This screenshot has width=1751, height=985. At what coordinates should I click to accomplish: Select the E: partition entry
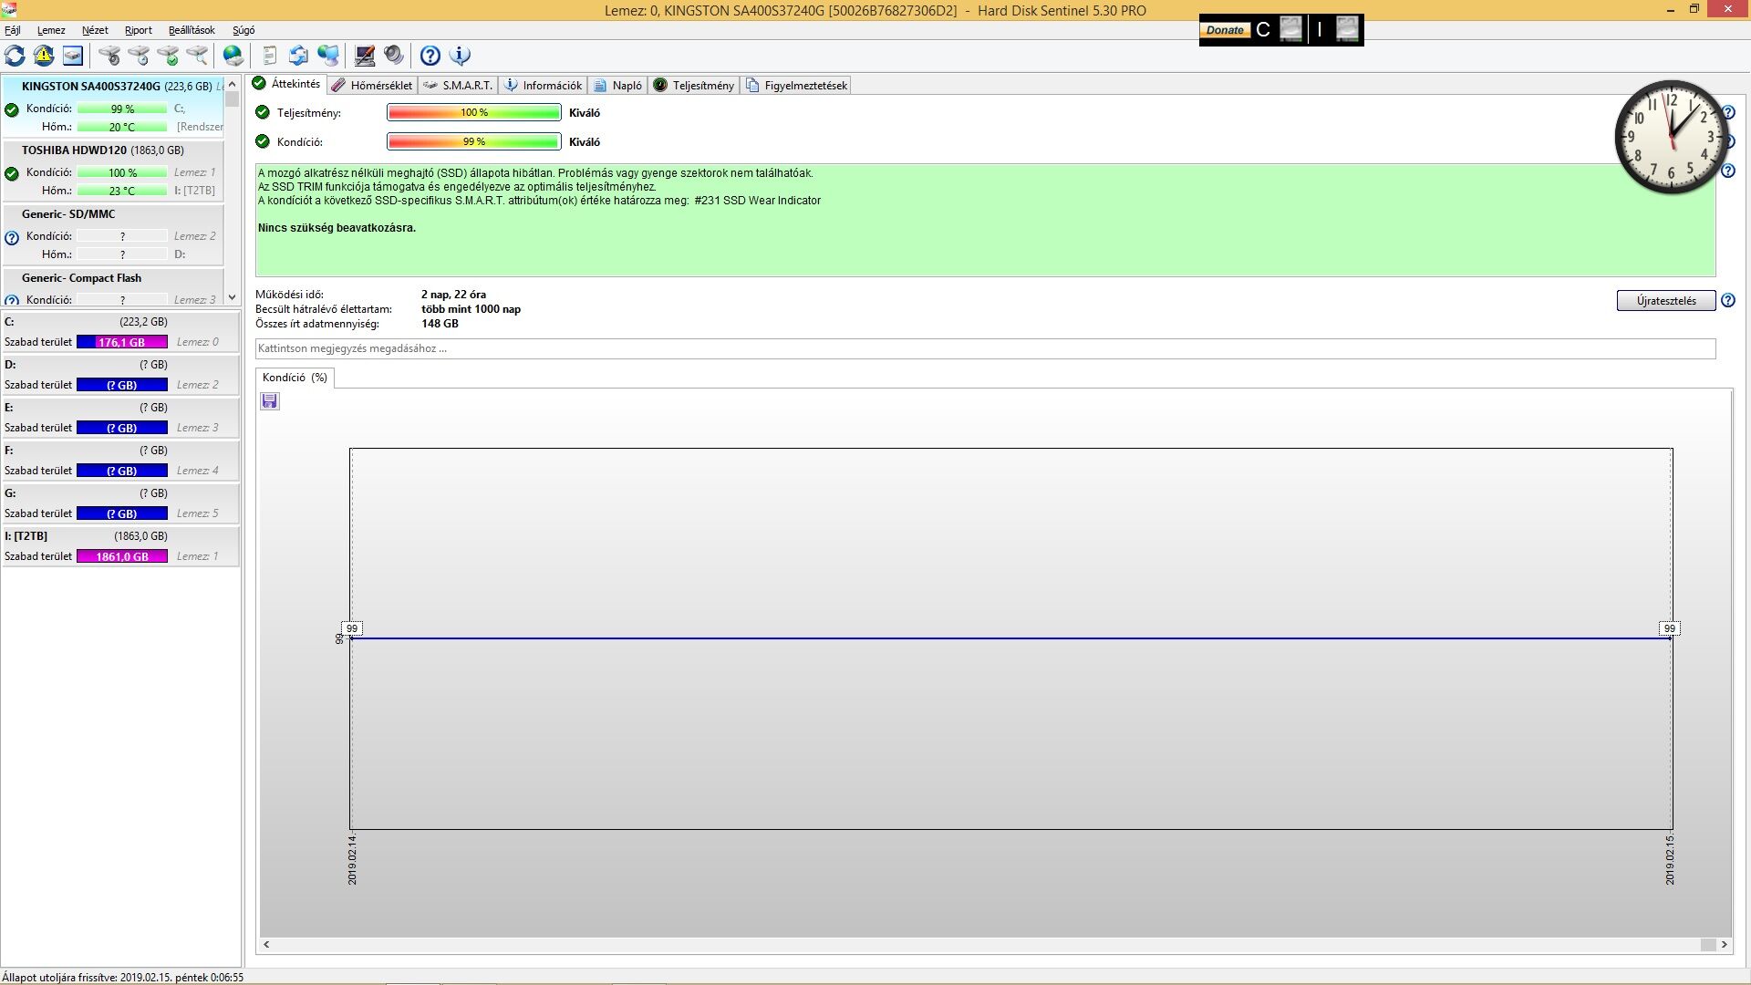pyautogui.click(x=120, y=418)
